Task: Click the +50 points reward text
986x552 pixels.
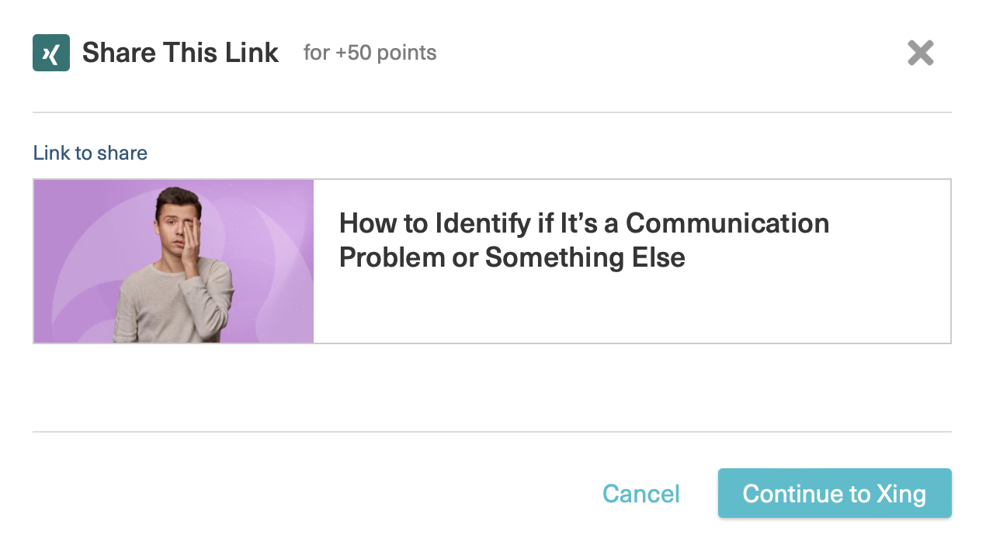Action: [x=370, y=53]
